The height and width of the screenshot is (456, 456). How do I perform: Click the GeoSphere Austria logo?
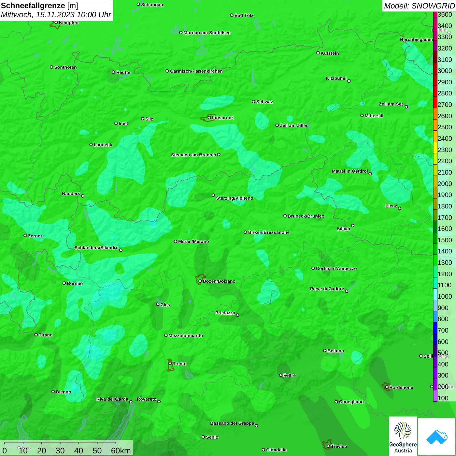click(x=403, y=436)
